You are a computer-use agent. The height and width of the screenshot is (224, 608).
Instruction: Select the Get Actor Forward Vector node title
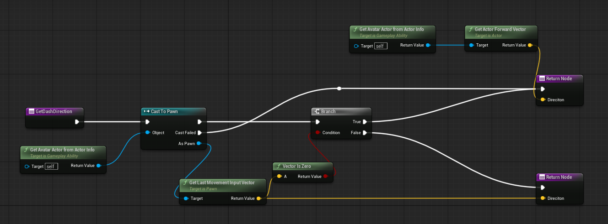point(500,29)
